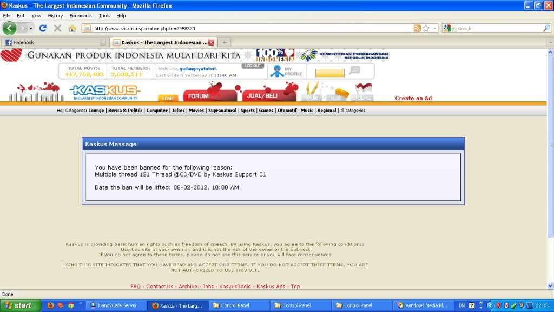Screen dimensions: 554x312
Task: Open the FORUM navigation button
Action: pyautogui.click(x=210, y=95)
